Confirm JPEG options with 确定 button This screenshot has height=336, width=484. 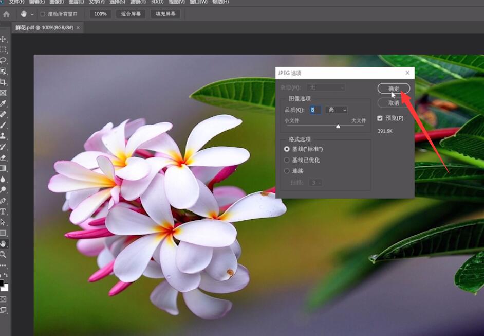(394, 89)
